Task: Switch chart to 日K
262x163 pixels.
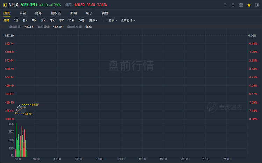Action: point(25,20)
